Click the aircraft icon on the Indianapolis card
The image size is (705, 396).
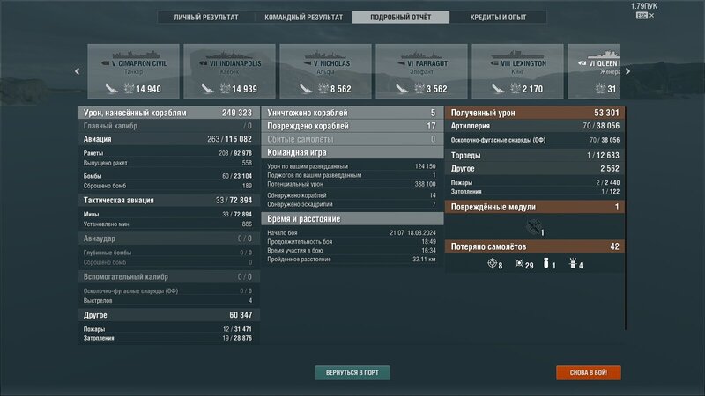[208, 89]
